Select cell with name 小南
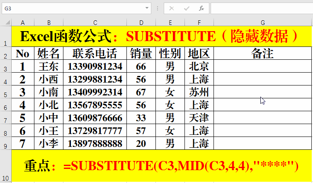 pos(49,92)
